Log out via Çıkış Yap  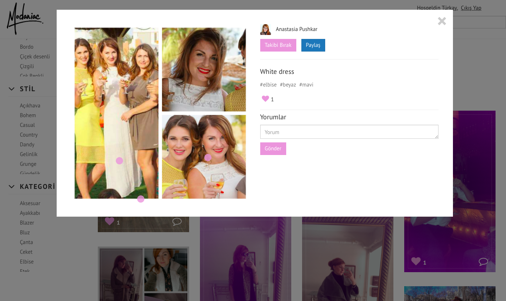point(471,8)
